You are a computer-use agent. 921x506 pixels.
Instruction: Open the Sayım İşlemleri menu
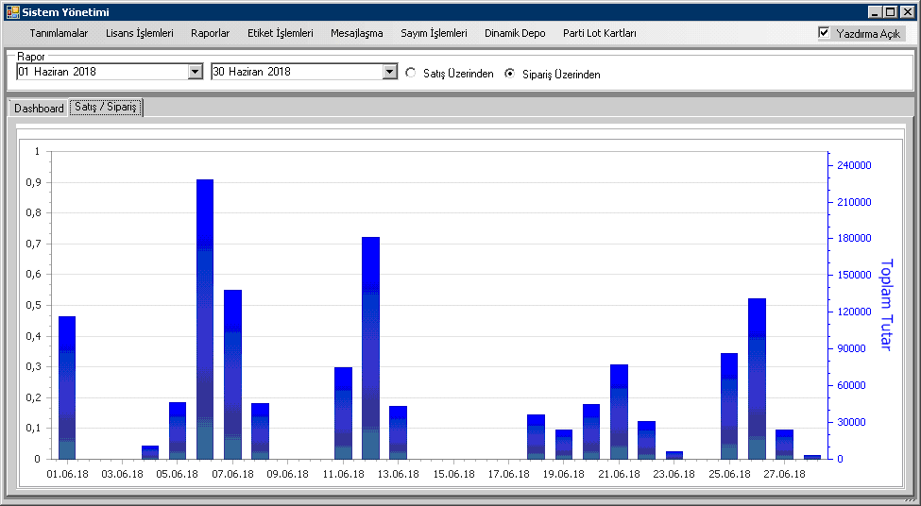[435, 33]
